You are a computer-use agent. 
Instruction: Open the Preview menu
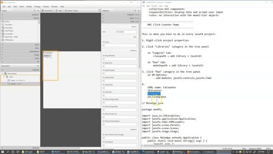pyautogui.click(x=46, y=6)
